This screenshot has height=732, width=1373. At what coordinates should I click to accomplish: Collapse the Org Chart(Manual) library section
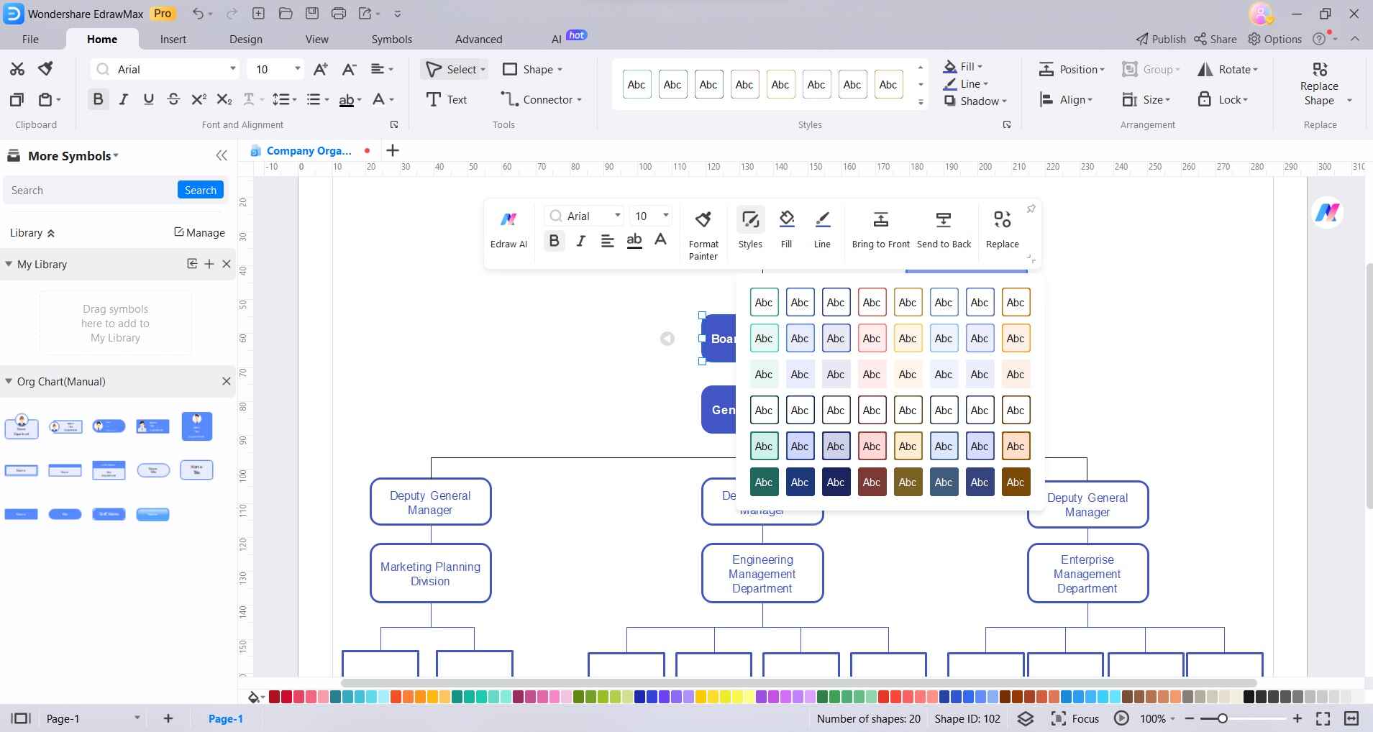tap(9, 381)
